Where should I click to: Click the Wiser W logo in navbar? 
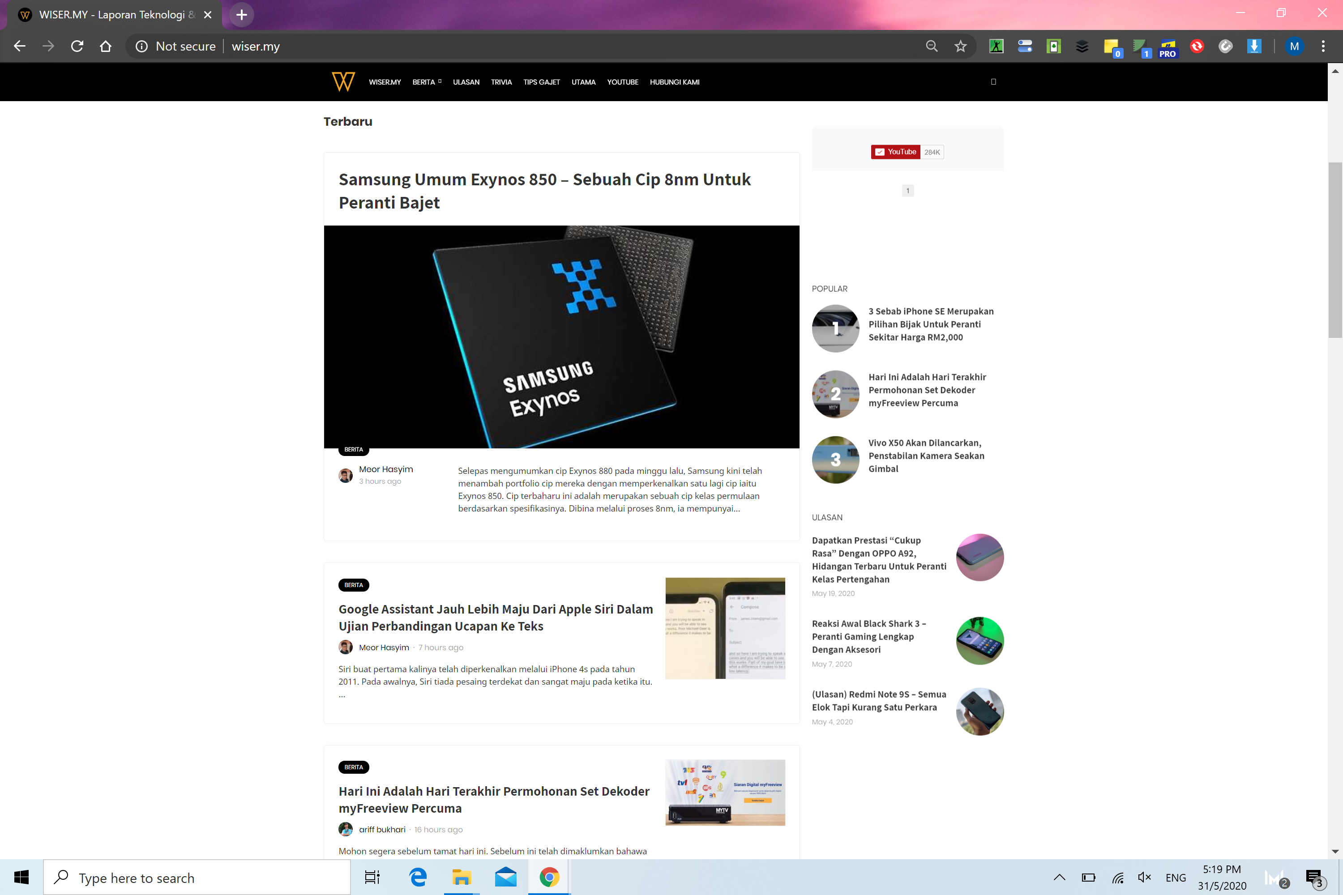[x=343, y=81]
